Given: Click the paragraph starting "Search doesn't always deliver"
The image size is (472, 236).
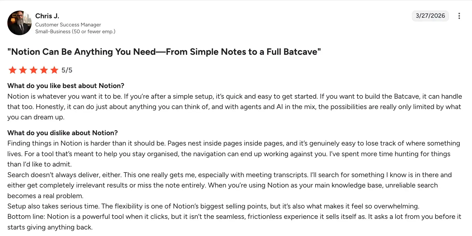Looking at the screenshot, I should 229,185.
